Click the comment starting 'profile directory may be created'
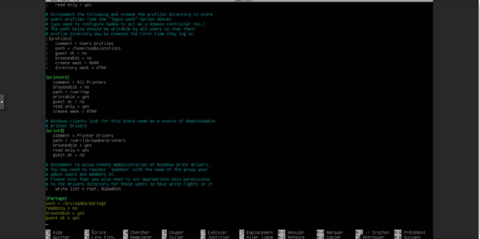Screen dimensions: 480x239 point(120,34)
